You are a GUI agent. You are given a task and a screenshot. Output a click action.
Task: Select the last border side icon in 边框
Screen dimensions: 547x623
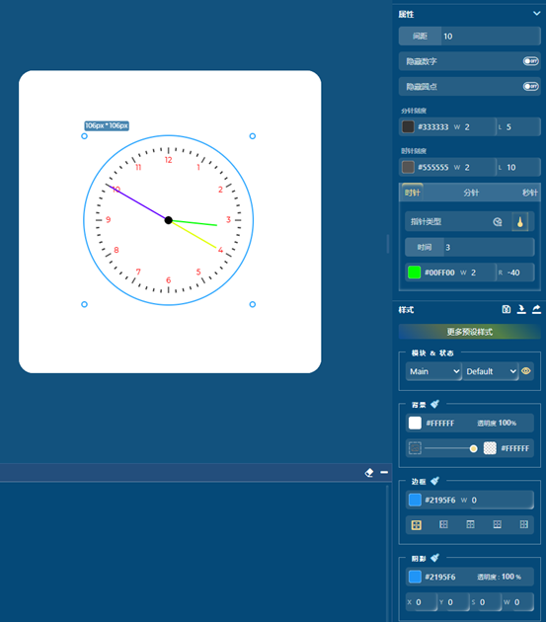click(524, 524)
